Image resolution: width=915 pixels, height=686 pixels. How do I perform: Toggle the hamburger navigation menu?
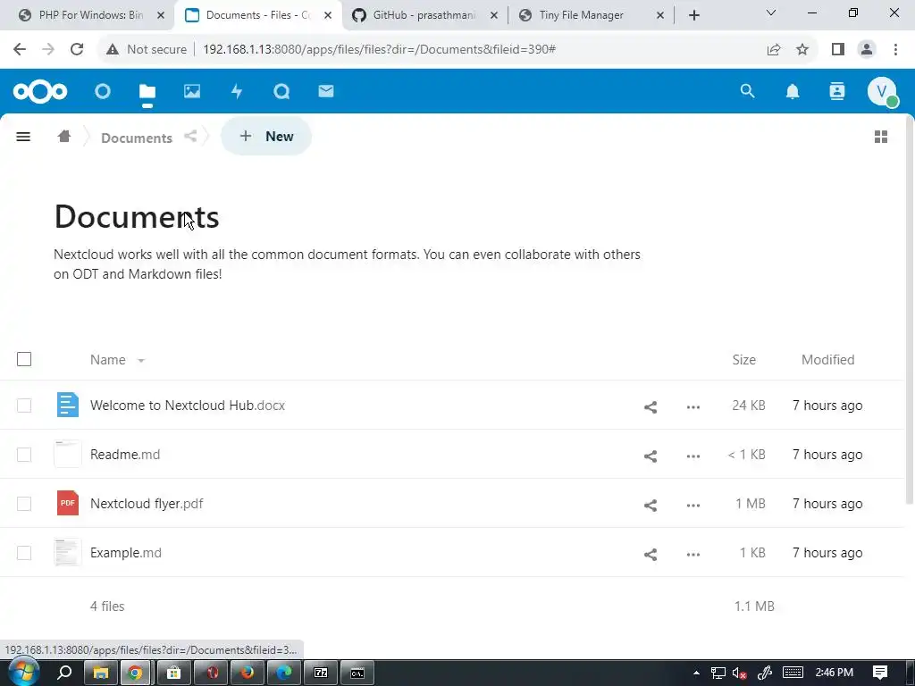click(23, 137)
